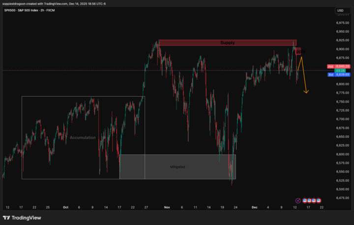Click the 6,500.00 price axis label

point(343,189)
